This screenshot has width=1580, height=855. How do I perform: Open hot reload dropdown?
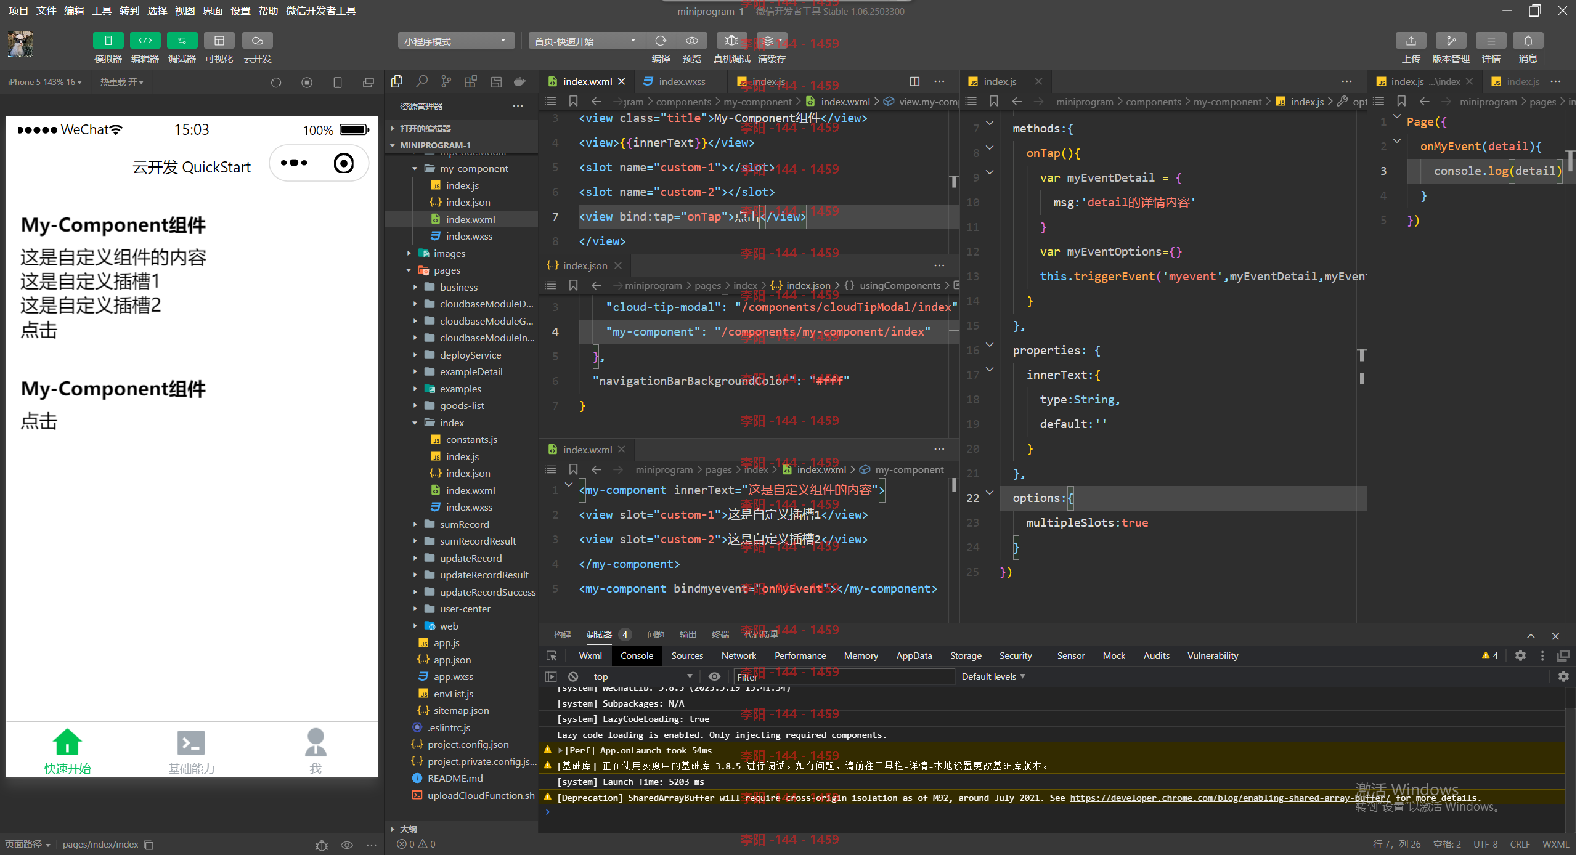(x=121, y=82)
